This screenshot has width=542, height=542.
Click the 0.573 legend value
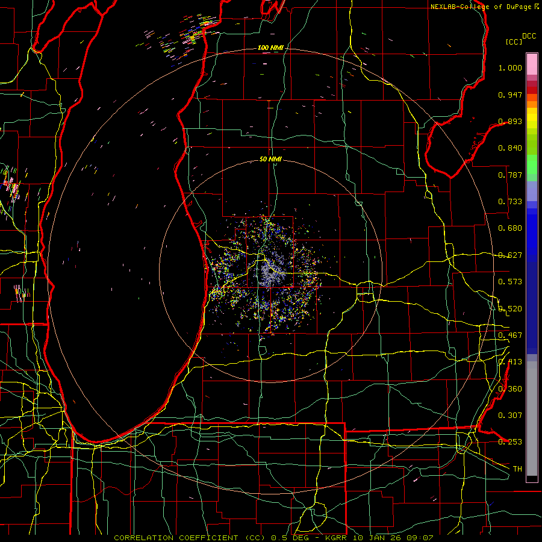510,282
